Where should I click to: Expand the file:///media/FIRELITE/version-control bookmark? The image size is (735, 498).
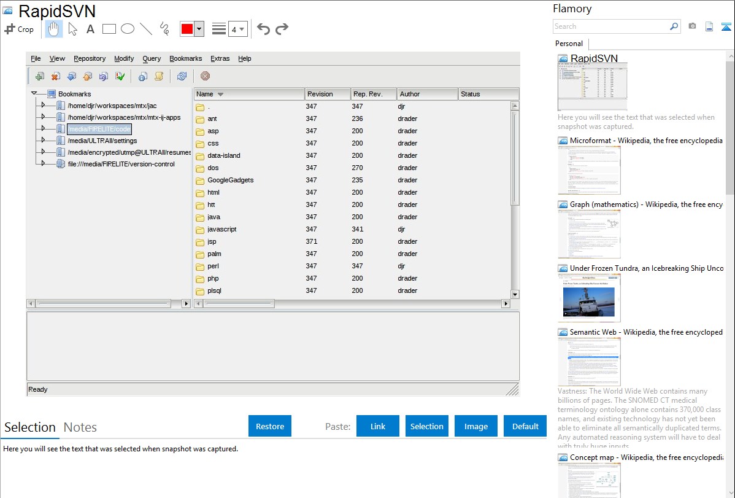pos(43,164)
